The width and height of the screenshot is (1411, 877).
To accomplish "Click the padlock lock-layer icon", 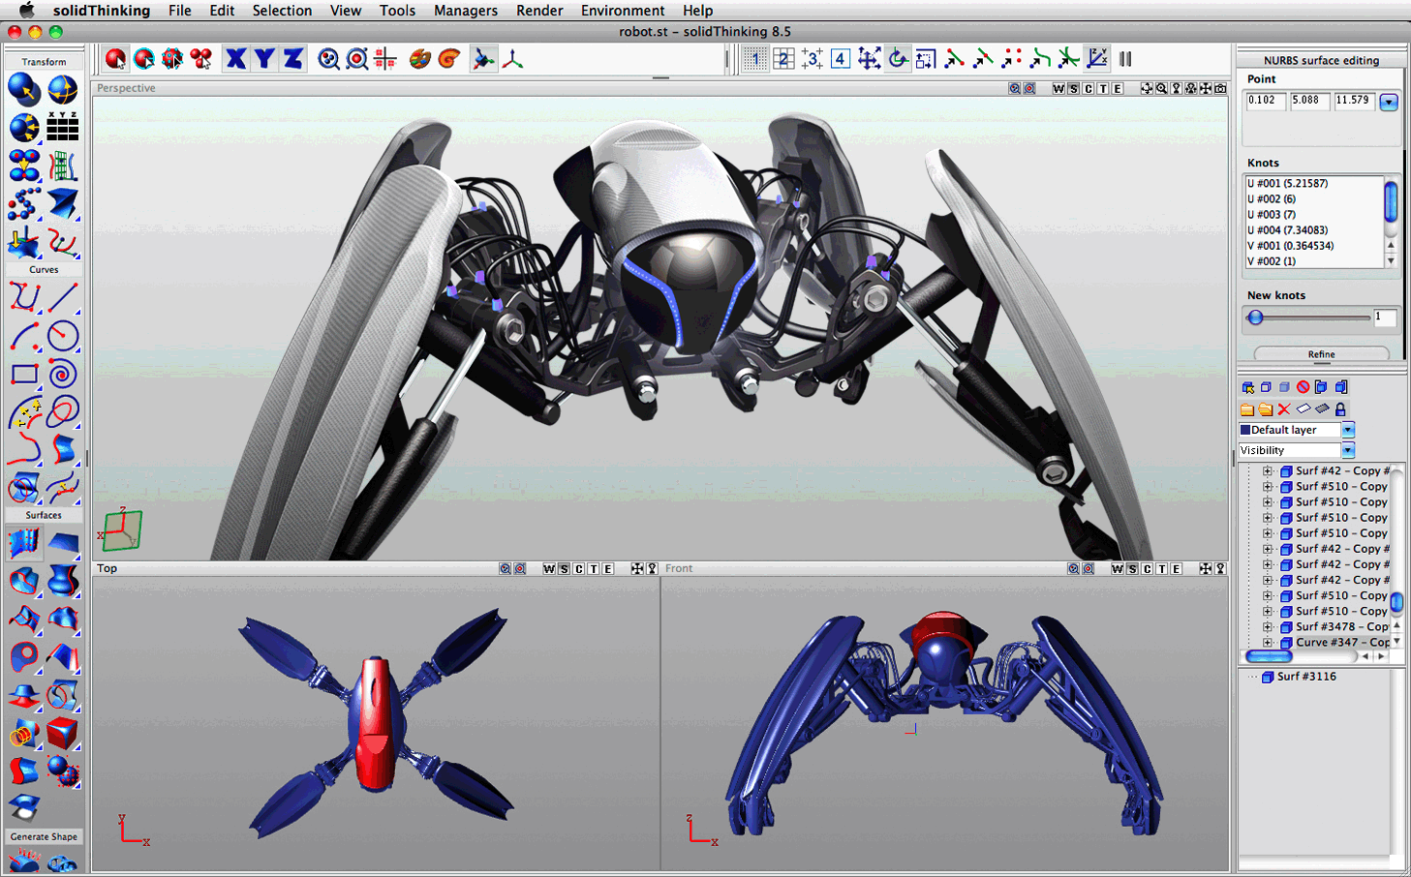I will point(1340,409).
